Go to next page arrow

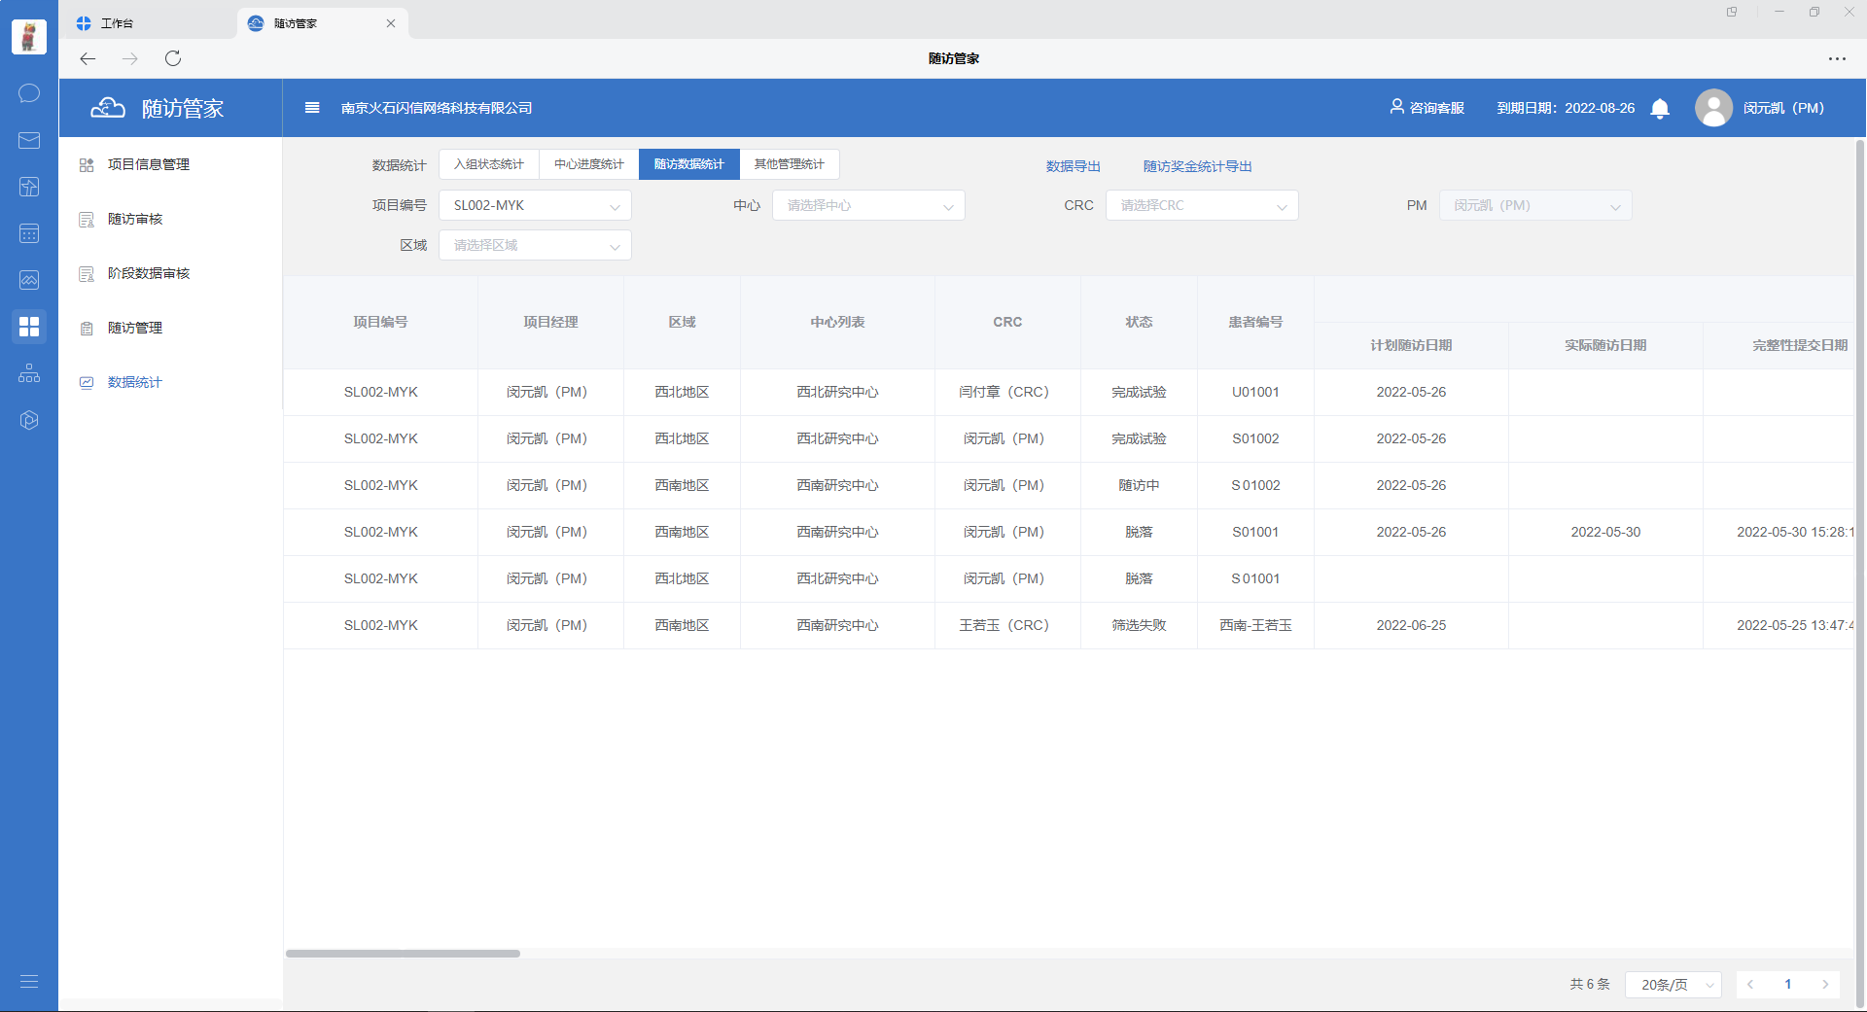click(x=1826, y=985)
